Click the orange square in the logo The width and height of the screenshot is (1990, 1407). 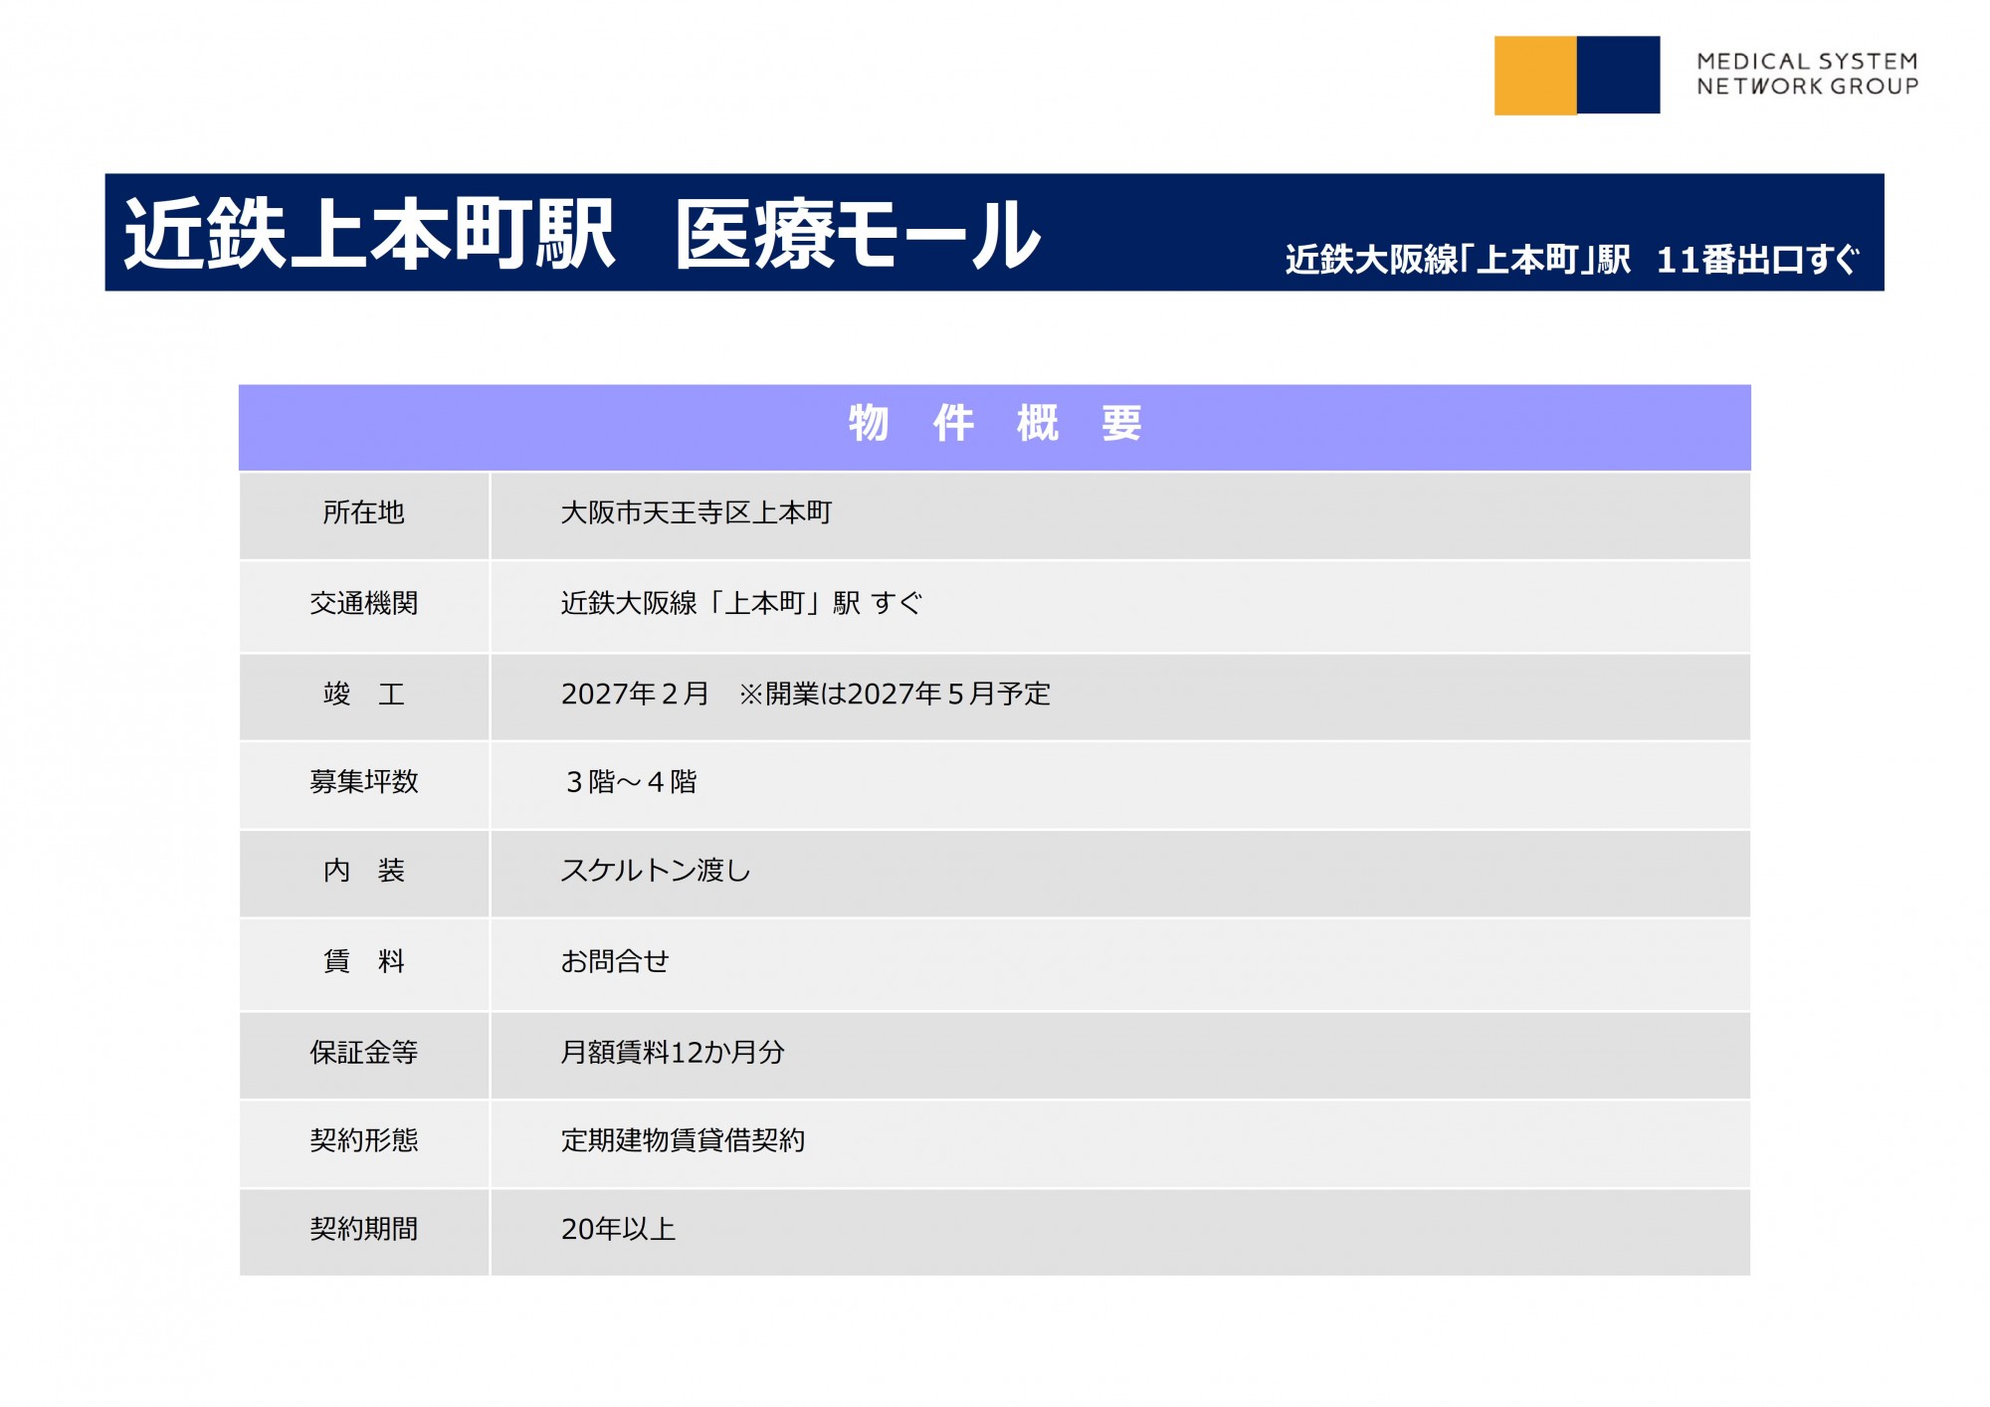[1534, 76]
